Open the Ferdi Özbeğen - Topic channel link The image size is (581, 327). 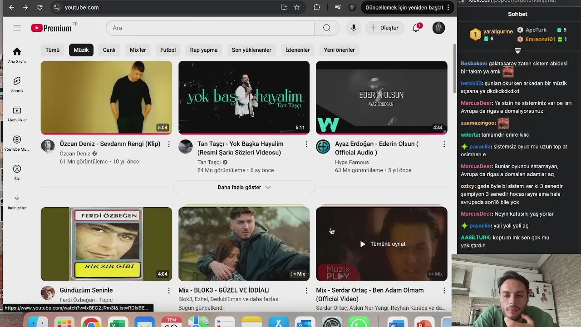tap(86, 300)
